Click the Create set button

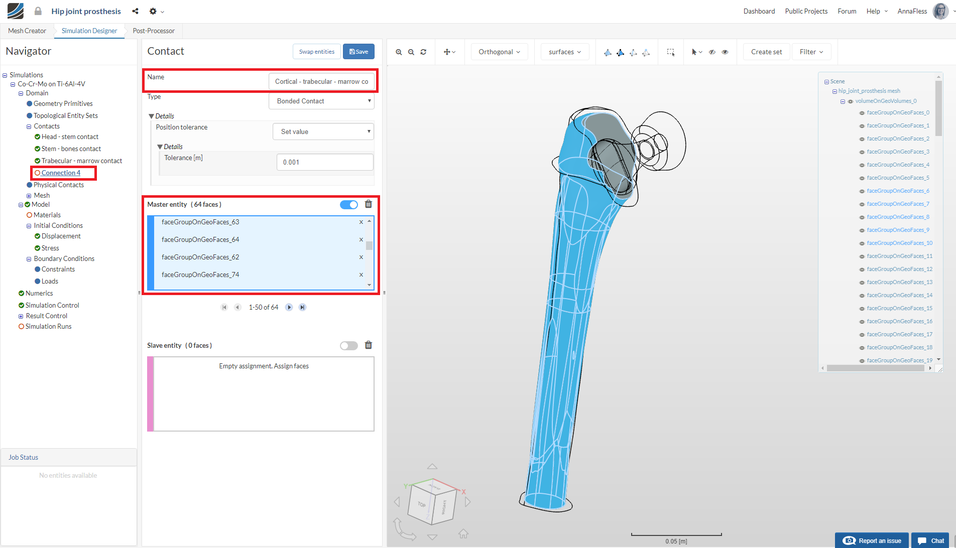pyautogui.click(x=766, y=52)
